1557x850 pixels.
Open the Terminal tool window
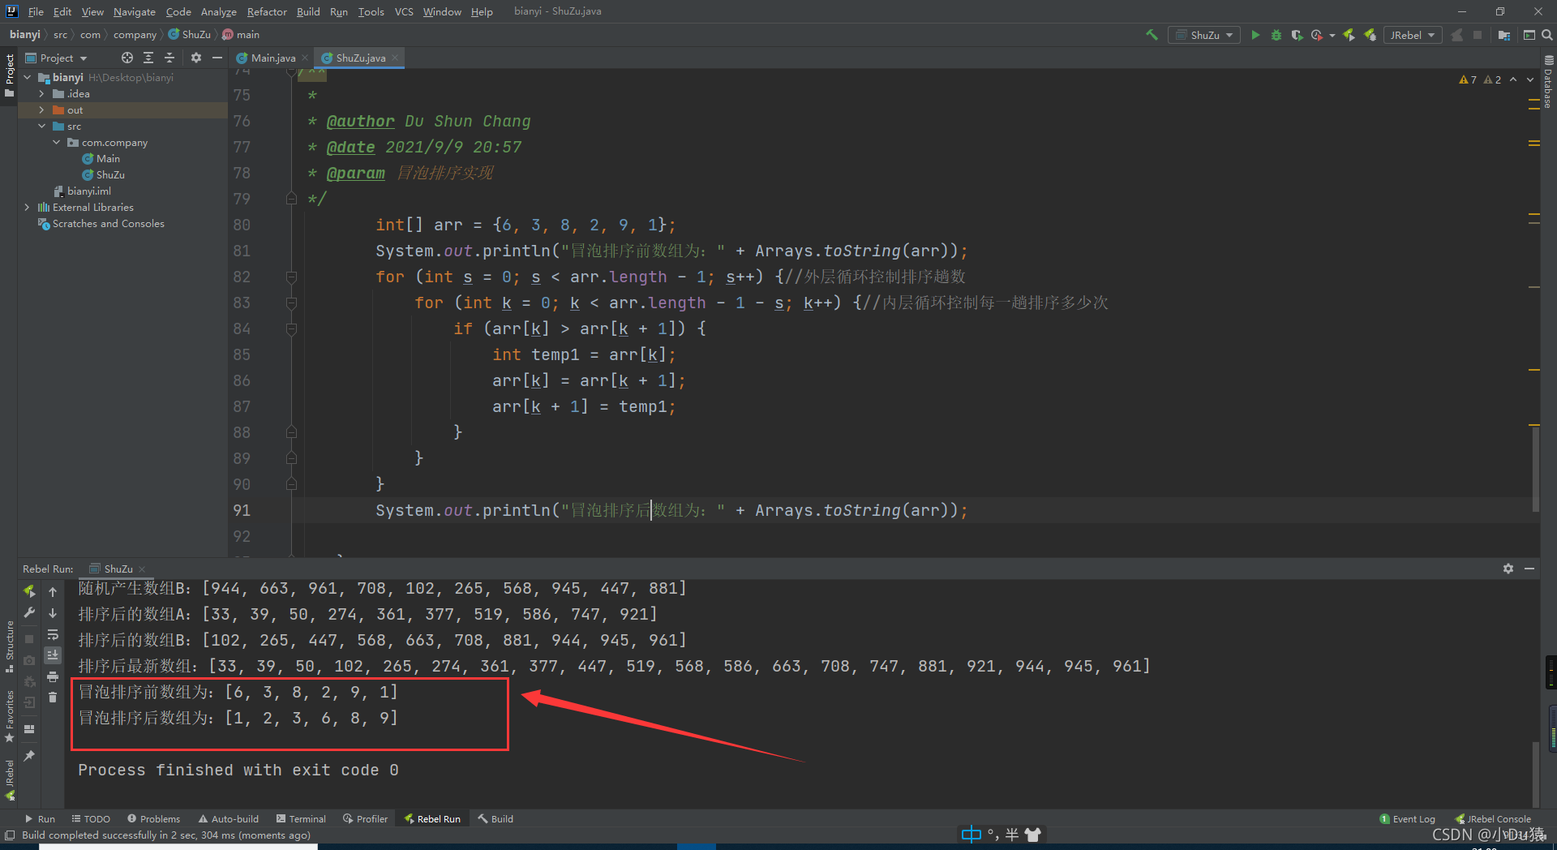pos(301,818)
